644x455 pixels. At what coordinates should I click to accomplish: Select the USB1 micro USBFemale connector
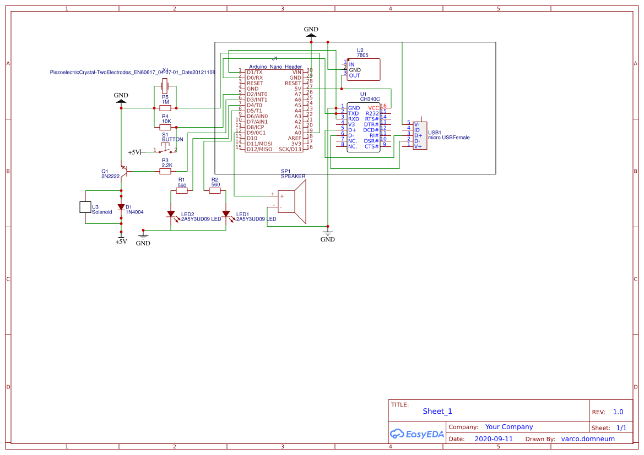click(419, 135)
